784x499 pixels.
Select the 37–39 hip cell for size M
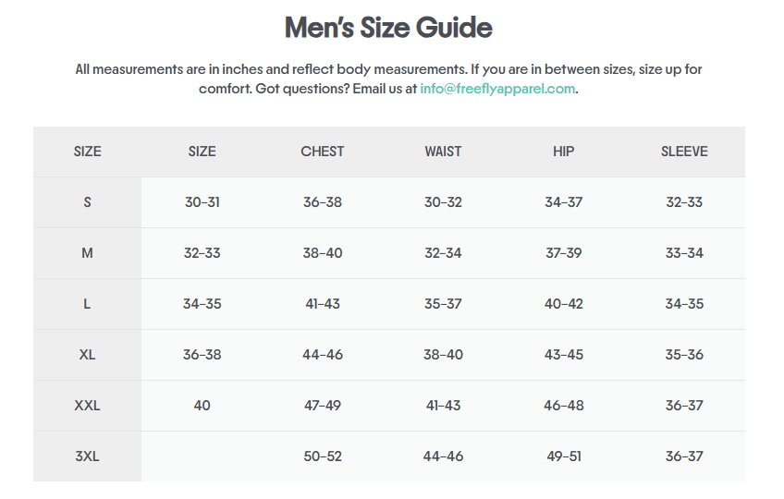pyautogui.click(x=563, y=253)
